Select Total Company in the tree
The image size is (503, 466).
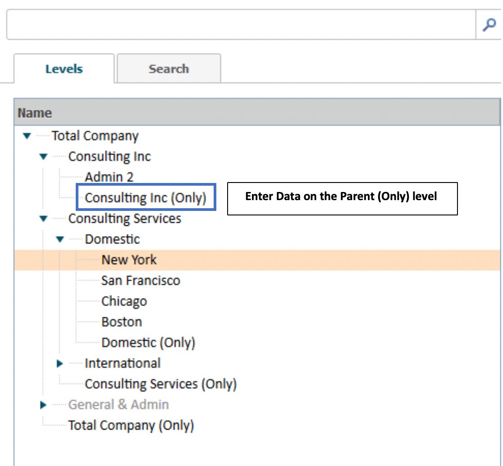pyautogui.click(x=95, y=136)
